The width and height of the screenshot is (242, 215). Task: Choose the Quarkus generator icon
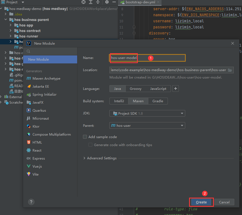tap(29, 111)
